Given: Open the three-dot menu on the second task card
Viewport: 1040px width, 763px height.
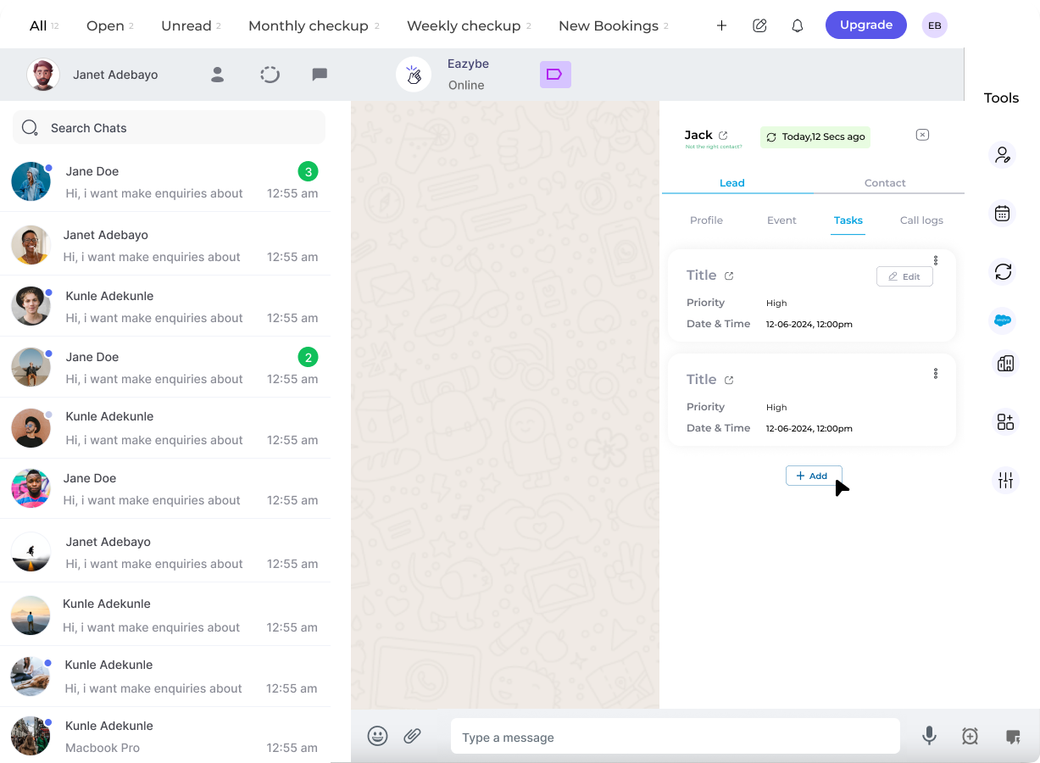Looking at the screenshot, I should tap(936, 373).
